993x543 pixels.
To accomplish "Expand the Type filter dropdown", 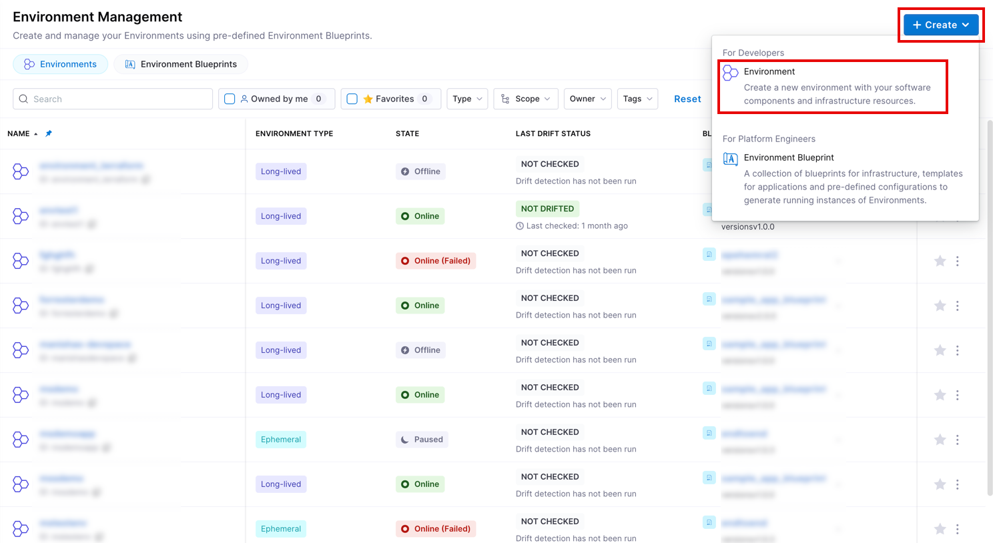I will [467, 99].
